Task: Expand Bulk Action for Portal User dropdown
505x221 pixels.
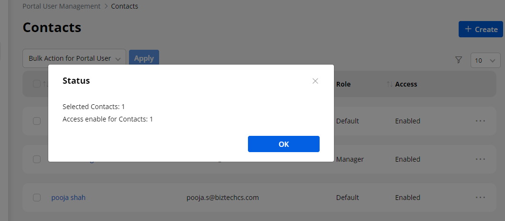Action: pos(74,58)
